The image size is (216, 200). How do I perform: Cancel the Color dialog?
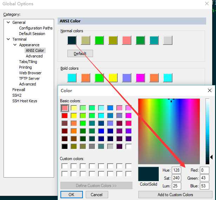pos(97,194)
